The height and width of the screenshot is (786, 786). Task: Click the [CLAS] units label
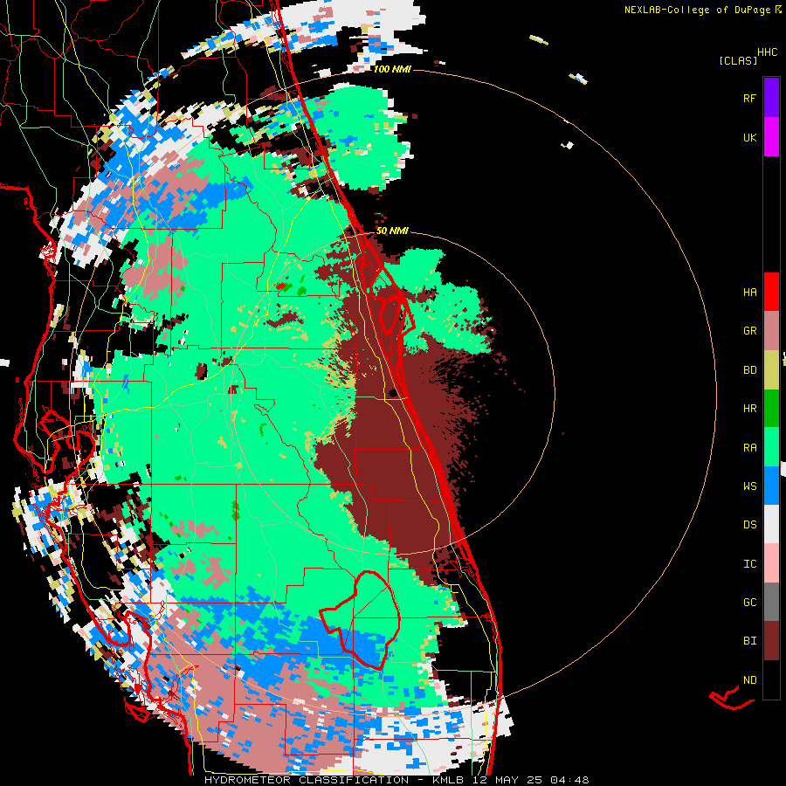pos(738,60)
